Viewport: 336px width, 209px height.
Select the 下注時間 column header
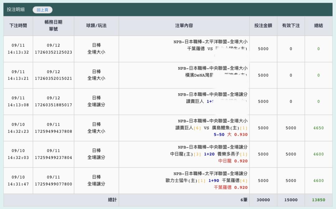pyautogui.click(x=18, y=26)
